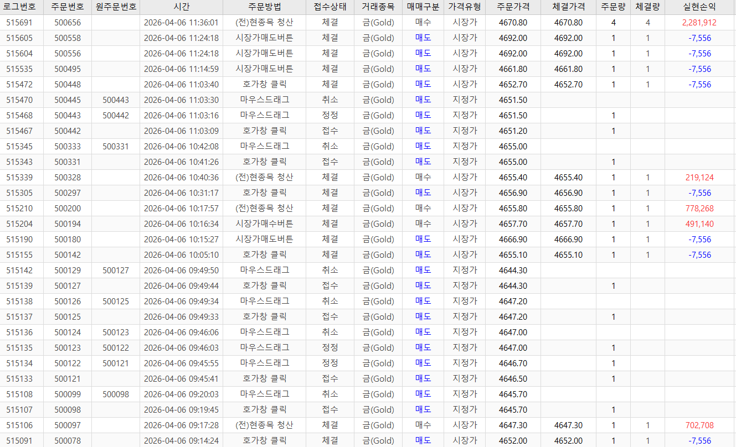The height and width of the screenshot is (447, 736).
Task: Select log number 515142 cell
Action: tap(19, 271)
